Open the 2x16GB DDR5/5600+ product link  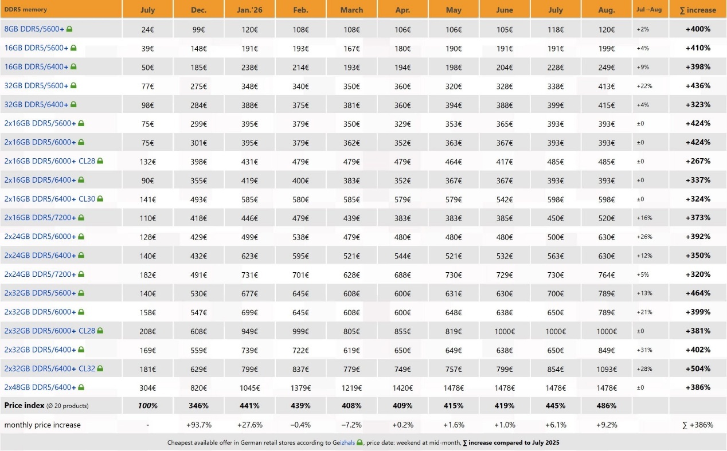click(x=40, y=123)
